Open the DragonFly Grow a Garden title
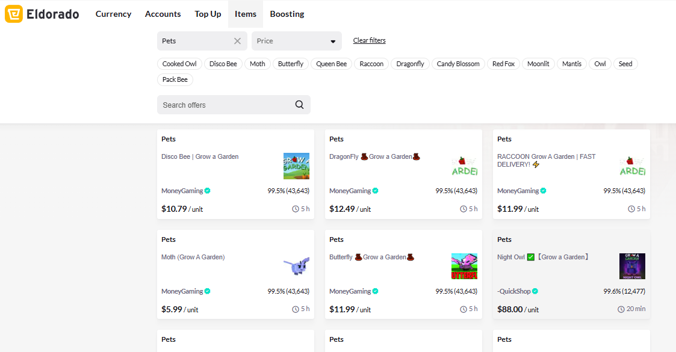The height and width of the screenshot is (352, 676). 374,157
